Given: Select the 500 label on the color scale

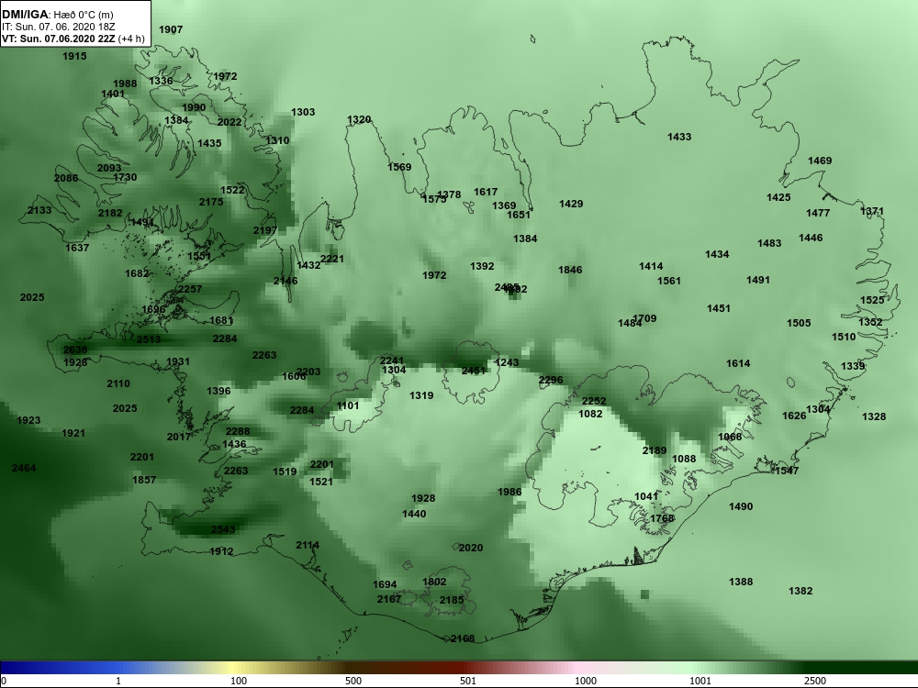Looking at the screenshot, I should click(x=353, y=681).
